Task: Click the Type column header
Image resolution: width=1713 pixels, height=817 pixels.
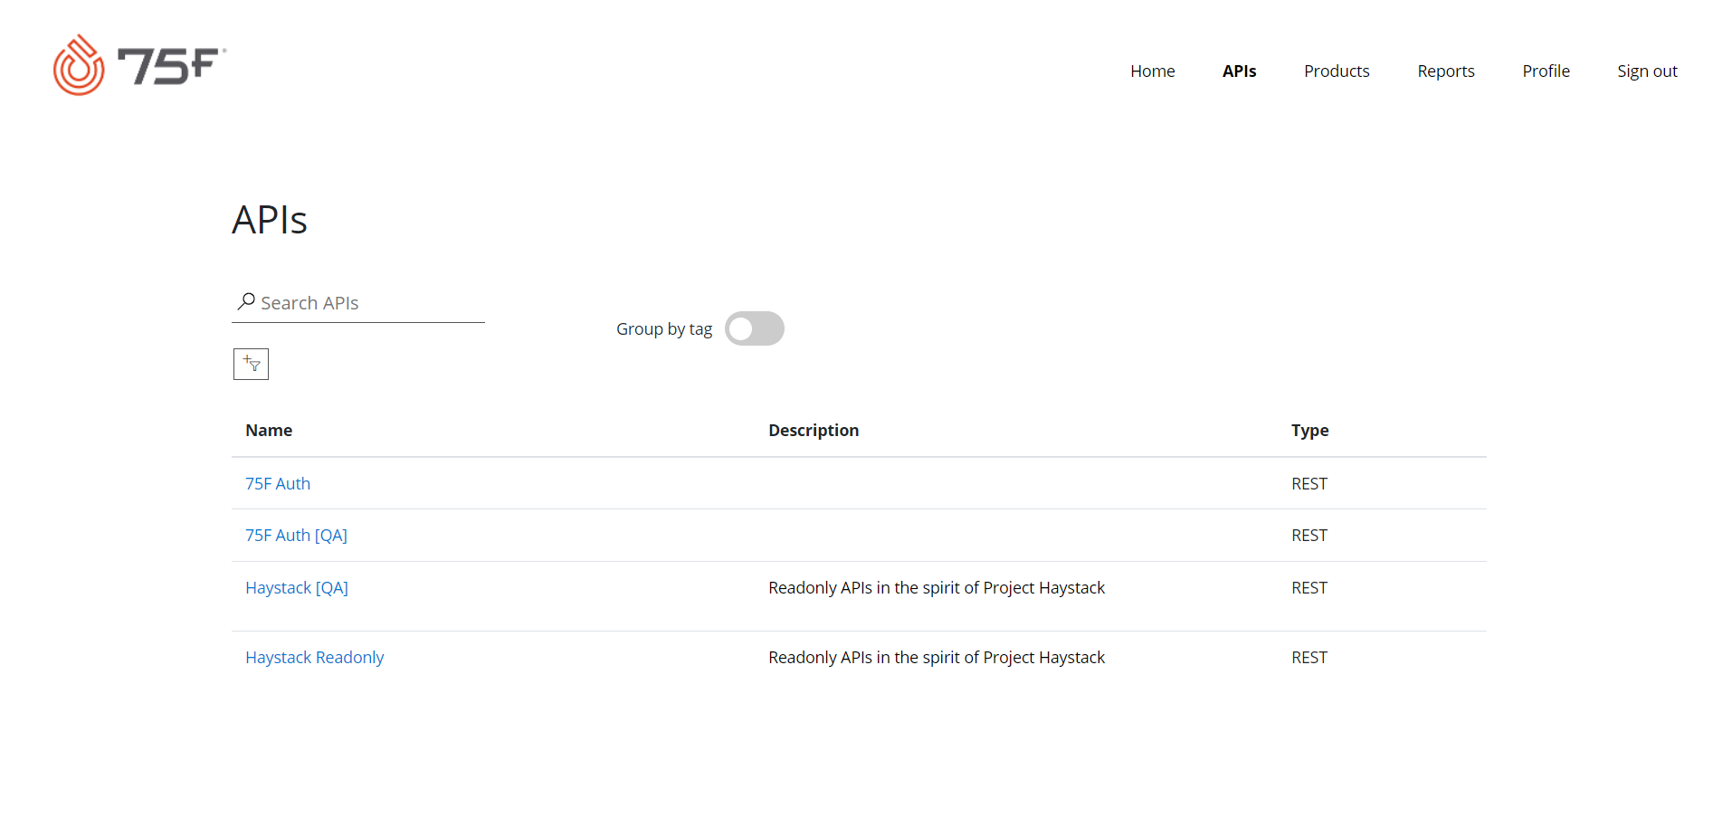Action: pyautogui.click(x=1309, y=430)
